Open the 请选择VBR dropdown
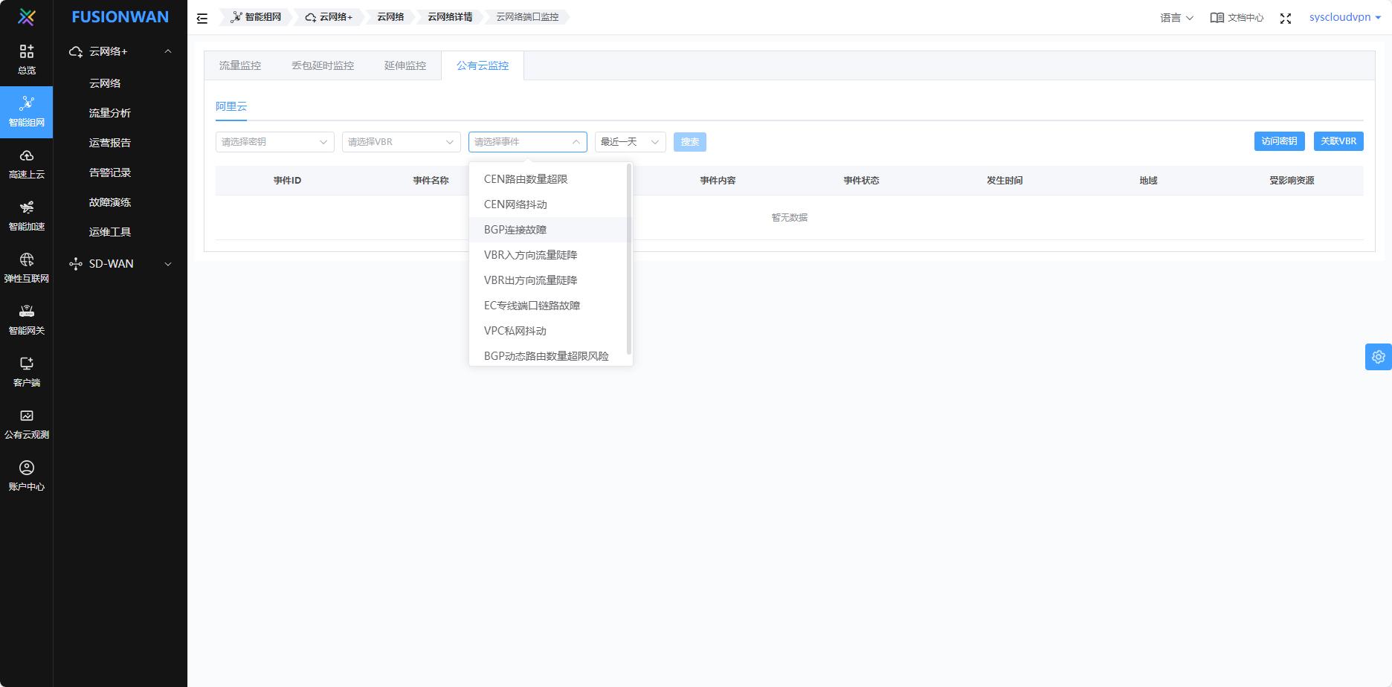 click(402, 142)
